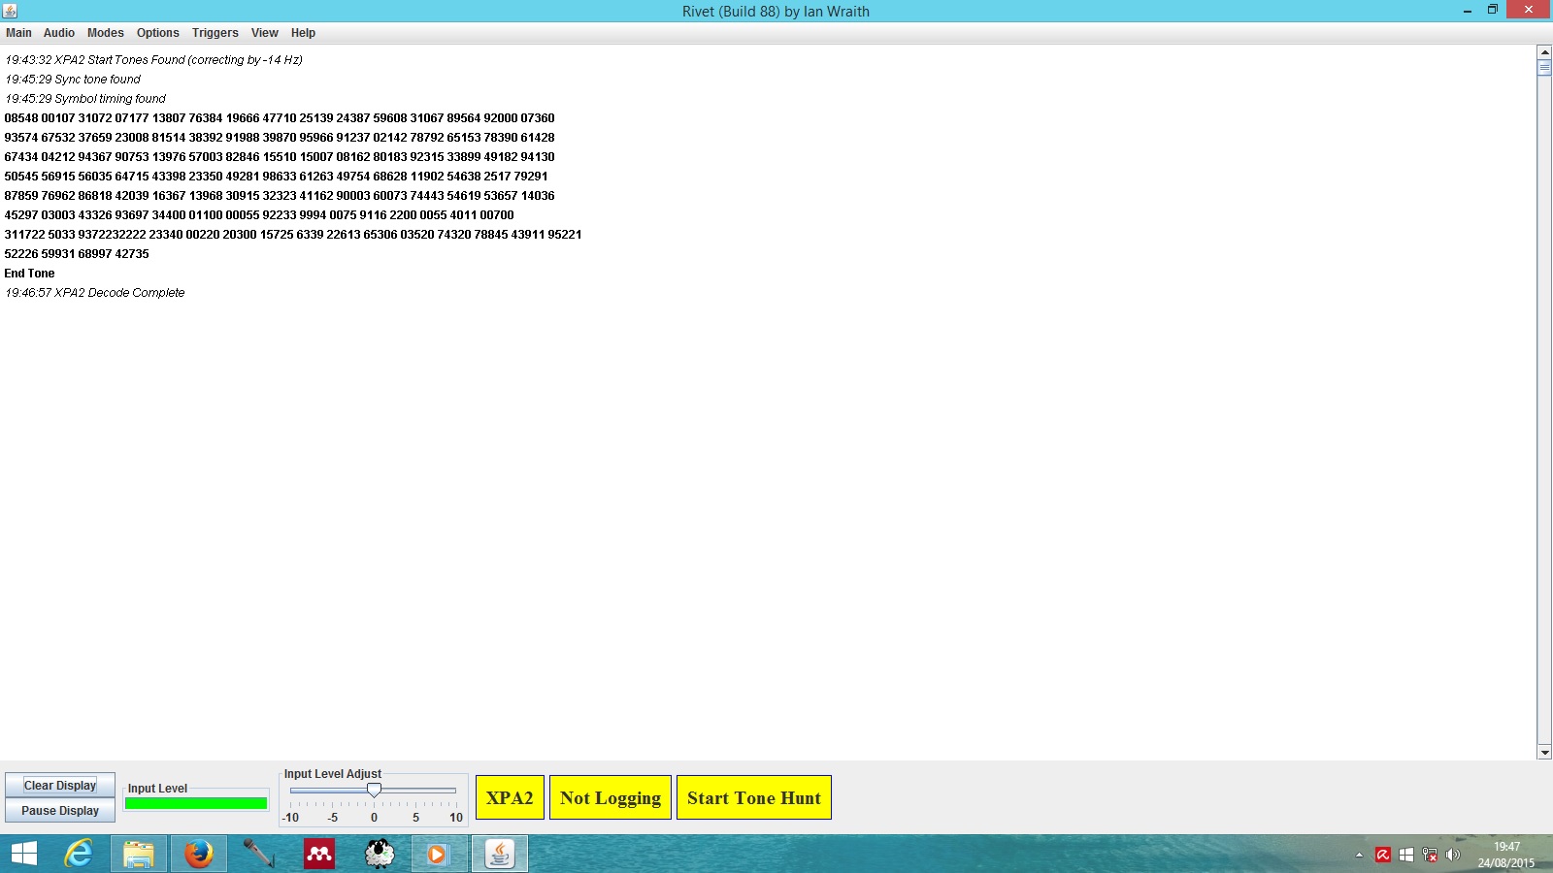
Task: Click the Avira antivirus tray icon
Action: [1383, 855]
